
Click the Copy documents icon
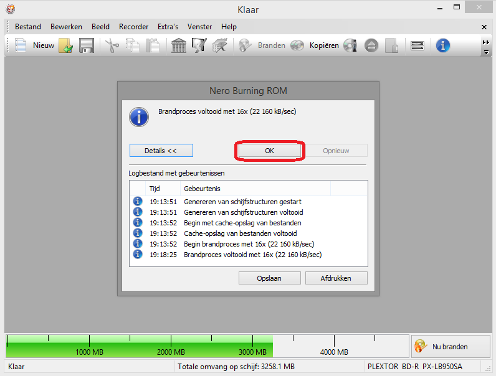[x=133, y=45]
